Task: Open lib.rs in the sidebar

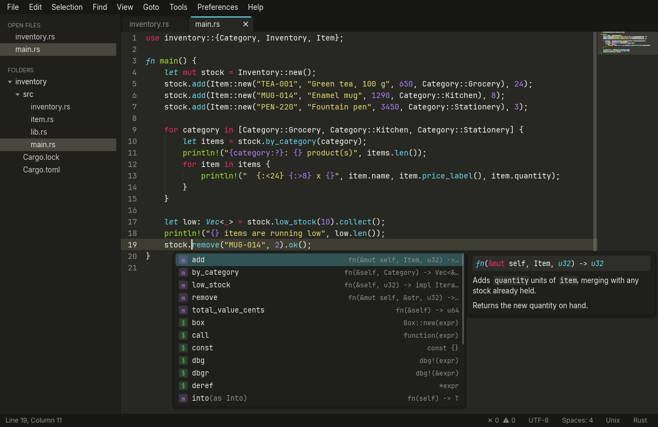Action: [x=58, y=132]
